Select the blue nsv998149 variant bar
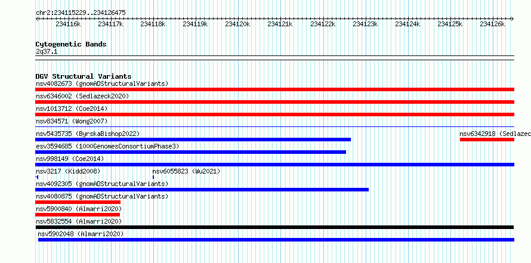 274,165
